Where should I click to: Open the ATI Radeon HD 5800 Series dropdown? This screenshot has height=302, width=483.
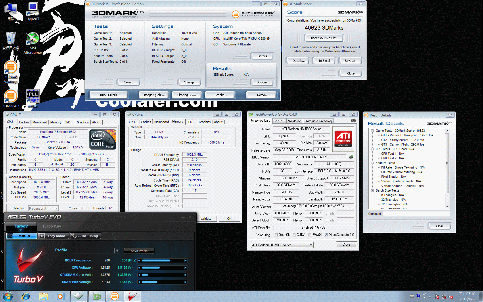[282, 245]
